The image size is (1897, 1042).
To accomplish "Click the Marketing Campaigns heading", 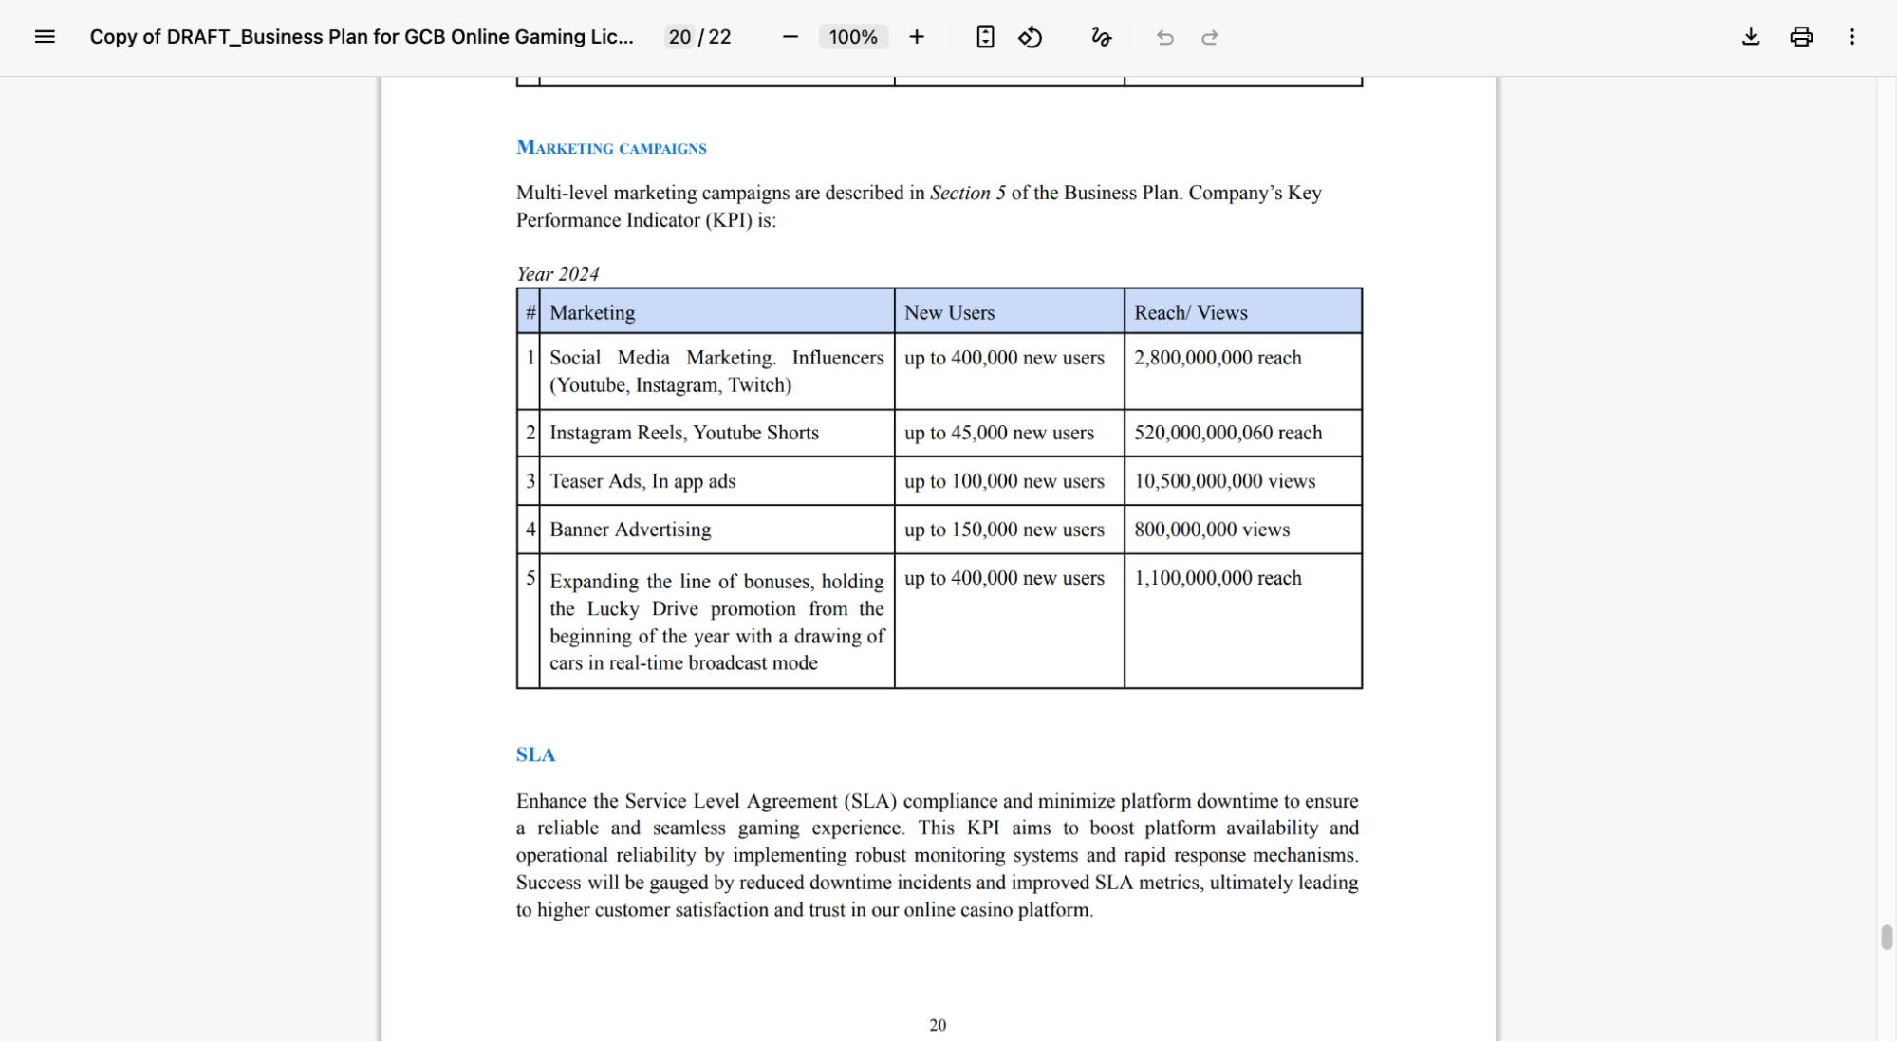I will click(611, 147).
